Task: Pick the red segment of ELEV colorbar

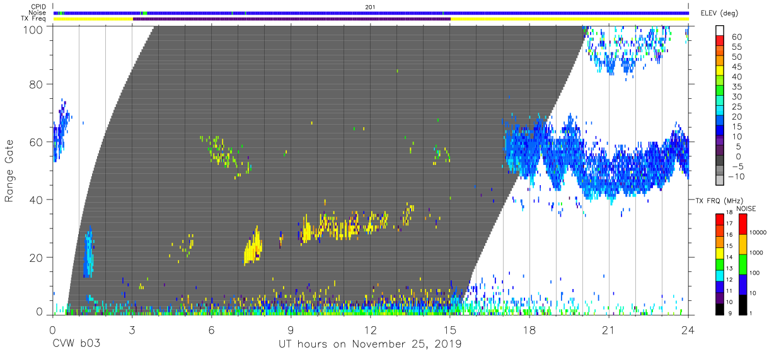Action: (x=720, y=42)
